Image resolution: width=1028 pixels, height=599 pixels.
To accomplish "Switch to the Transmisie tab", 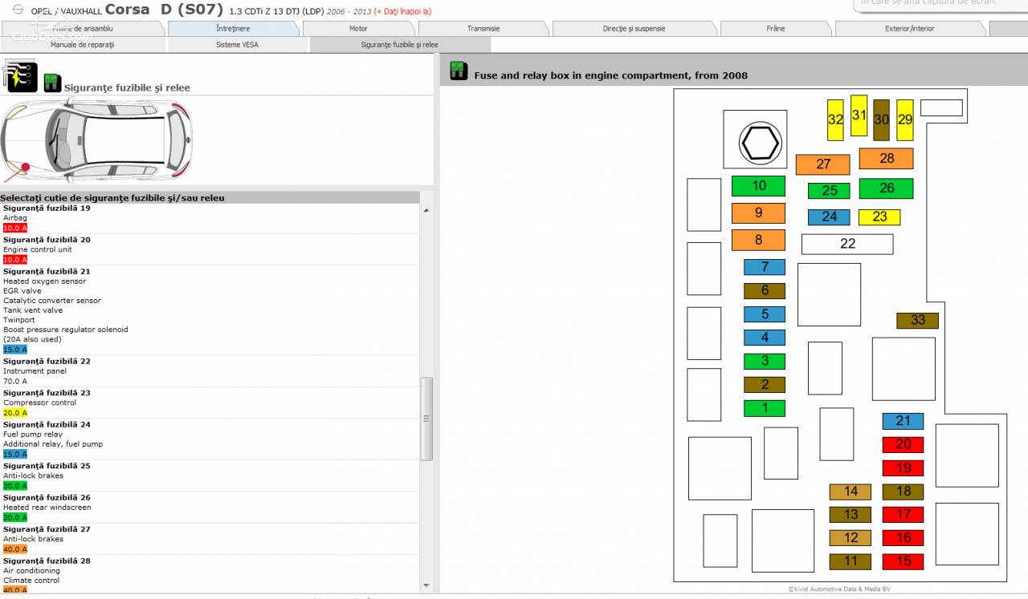I will (483, 29).
